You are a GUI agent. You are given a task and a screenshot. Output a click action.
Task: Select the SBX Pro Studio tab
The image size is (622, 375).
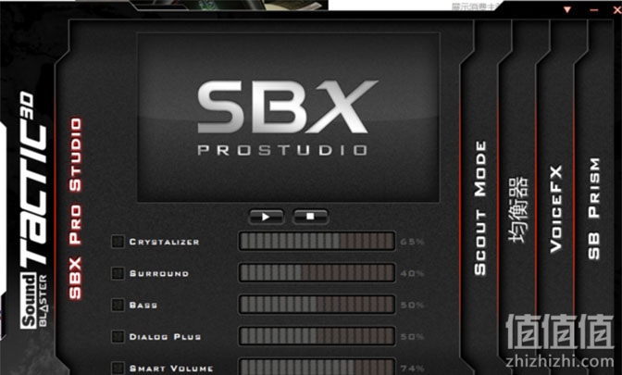(x=75, y=208)
